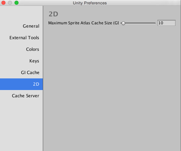This screenshot has height=151, width=181.
Task: Set cache size slider to its maximum end
Action: pos(155,23)
